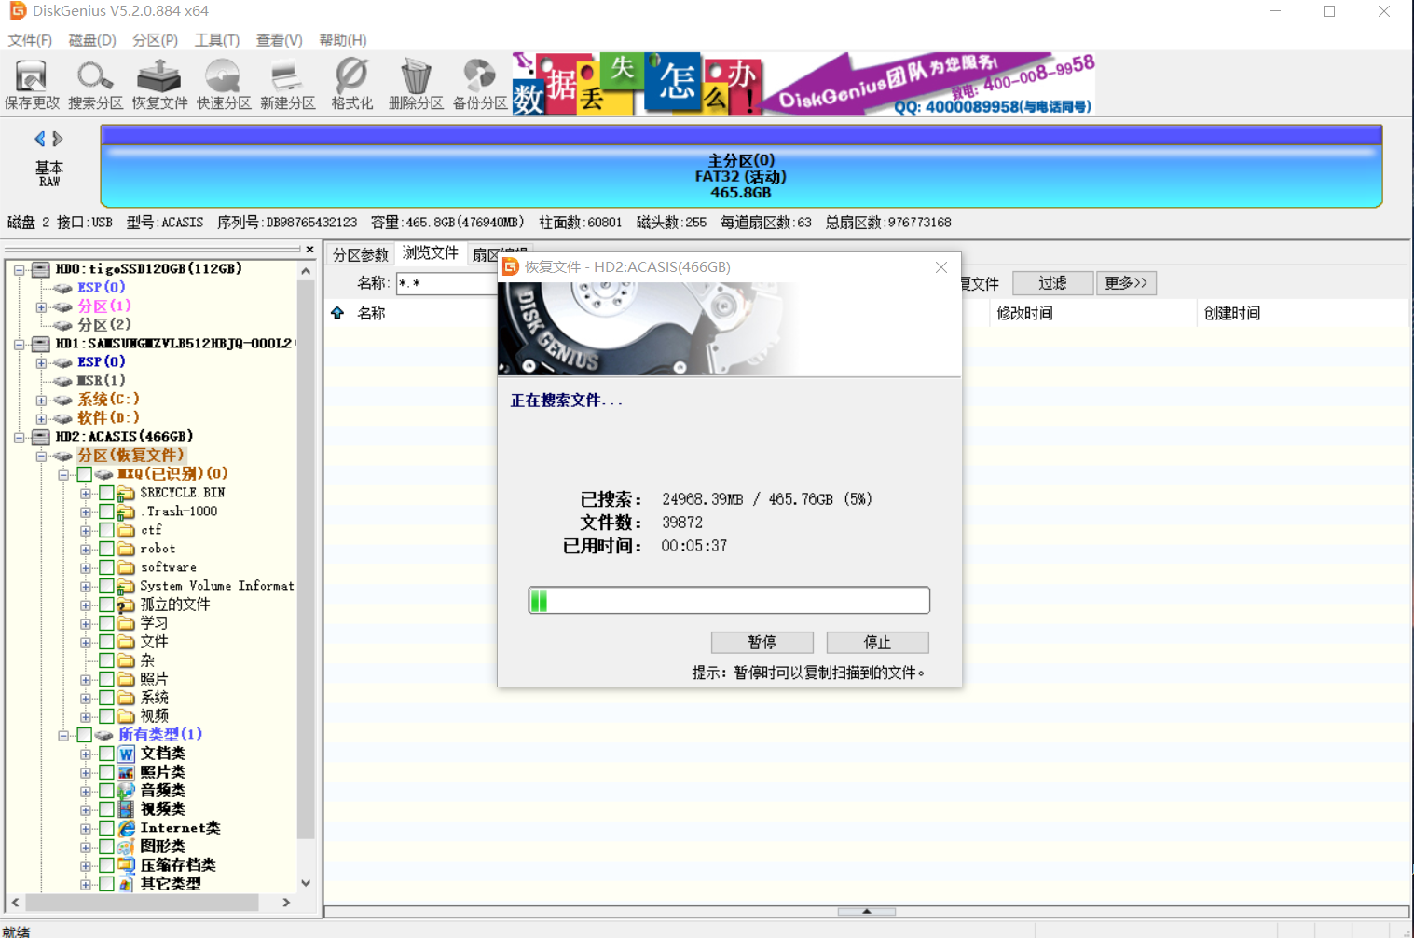This screenshot has height=938, width=1414.
Task: Collapse the HD2:ACASIS tree node
Action: (x=19, y=437)
